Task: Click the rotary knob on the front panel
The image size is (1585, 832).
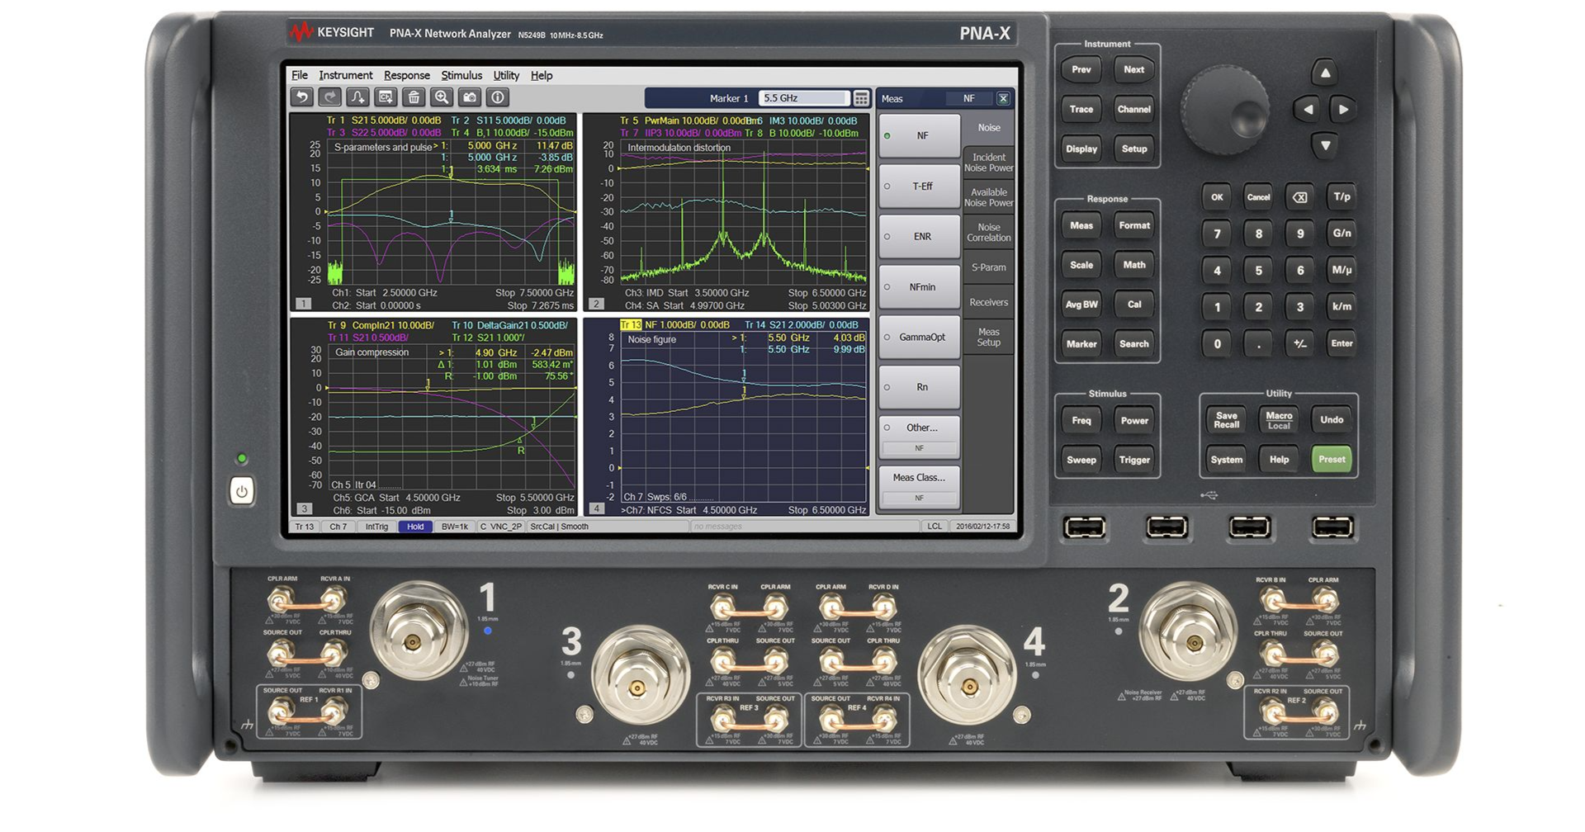Action: (1225, 111)
